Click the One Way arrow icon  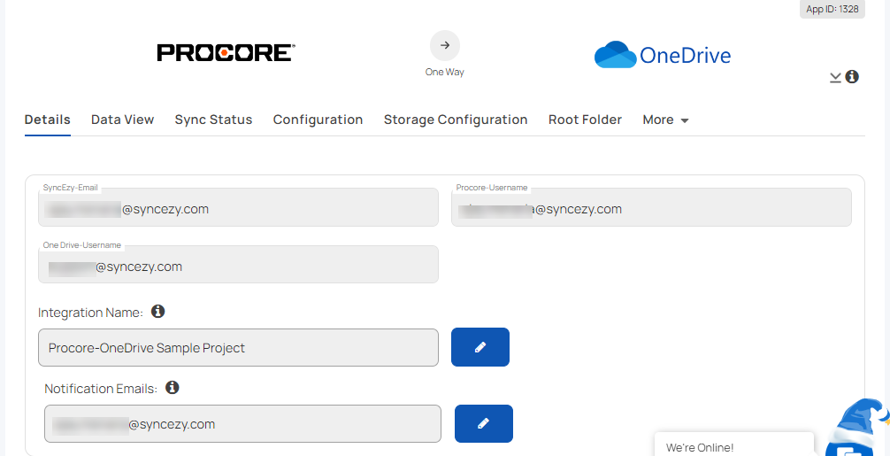445,45
